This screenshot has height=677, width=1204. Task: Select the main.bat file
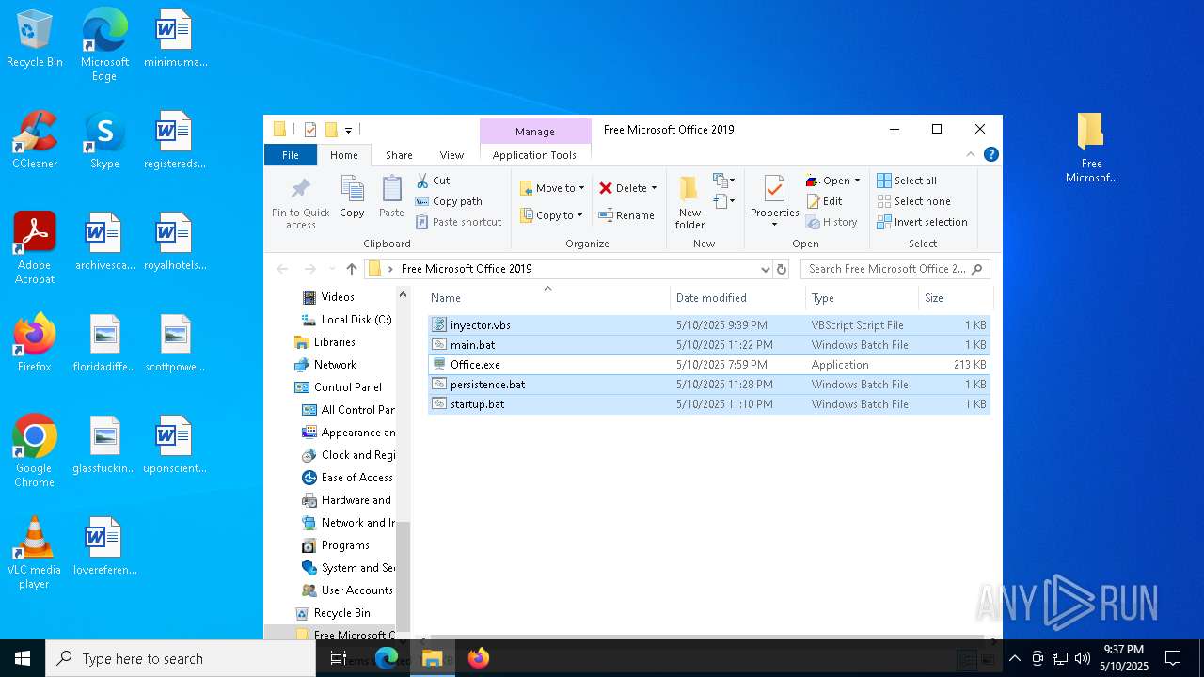pos(708,344)
